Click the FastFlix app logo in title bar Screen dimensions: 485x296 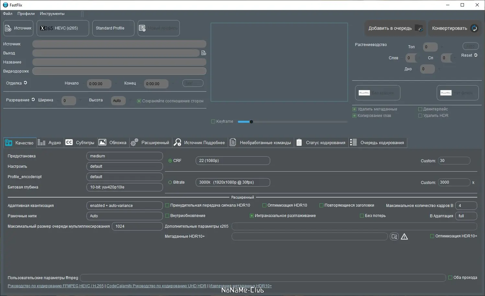[x=6, y=5]
